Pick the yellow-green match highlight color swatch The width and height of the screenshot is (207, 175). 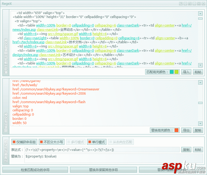pyautogui.click(x=176, y=72)
